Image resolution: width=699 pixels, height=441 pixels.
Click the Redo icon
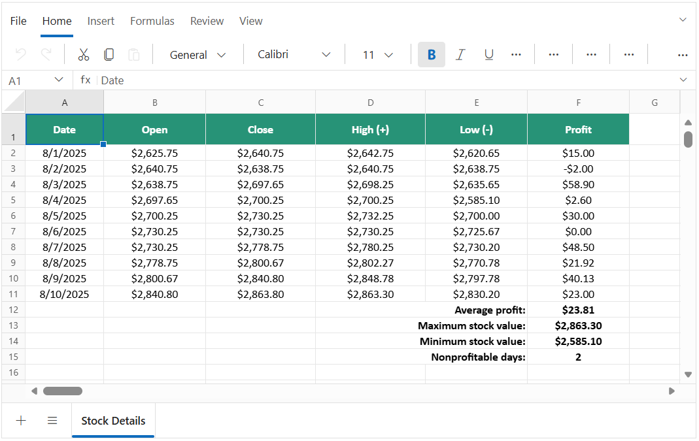[x=46, y=54]
